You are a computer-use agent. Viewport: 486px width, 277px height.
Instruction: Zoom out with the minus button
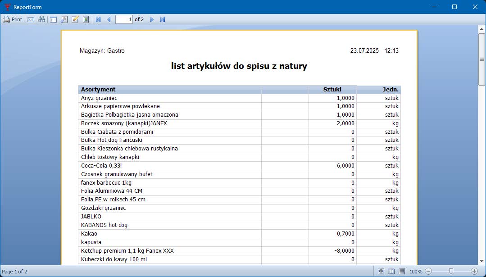tap(428, 272)
